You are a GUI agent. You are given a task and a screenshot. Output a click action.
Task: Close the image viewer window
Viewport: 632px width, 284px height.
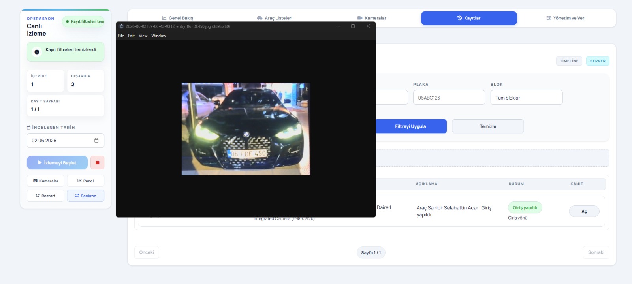point(368,26)
